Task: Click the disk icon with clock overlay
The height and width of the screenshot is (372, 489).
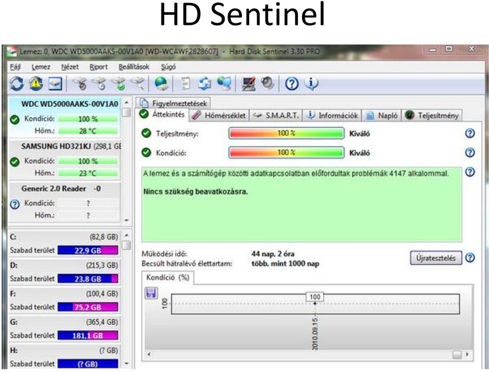Action: 99,84
